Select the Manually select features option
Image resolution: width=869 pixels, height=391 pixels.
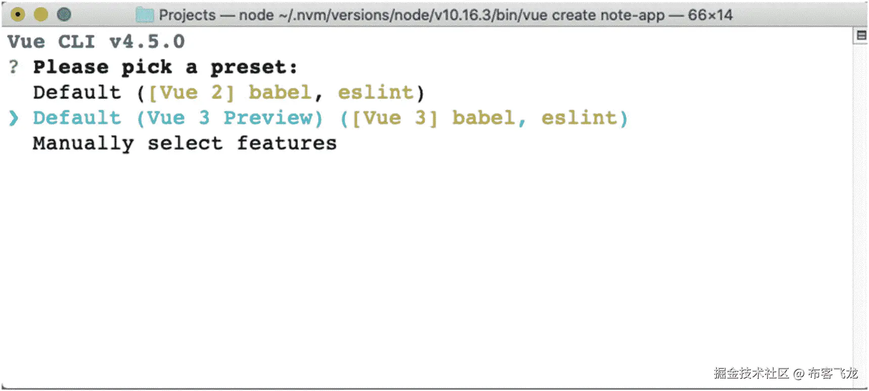tap(184, 143)
